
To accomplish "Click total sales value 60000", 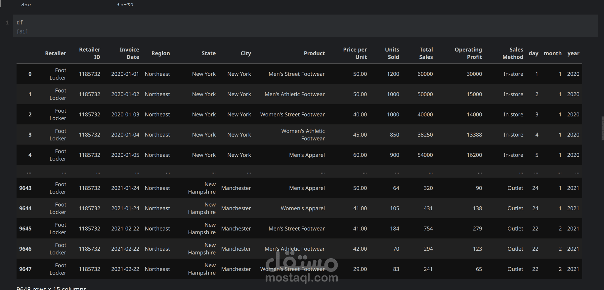I will (x=425, y=74).
